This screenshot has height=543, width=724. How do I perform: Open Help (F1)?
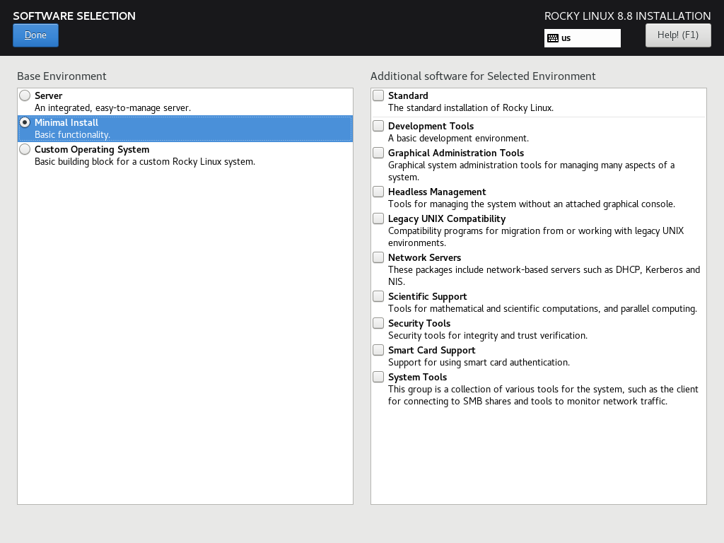point(678,35)
